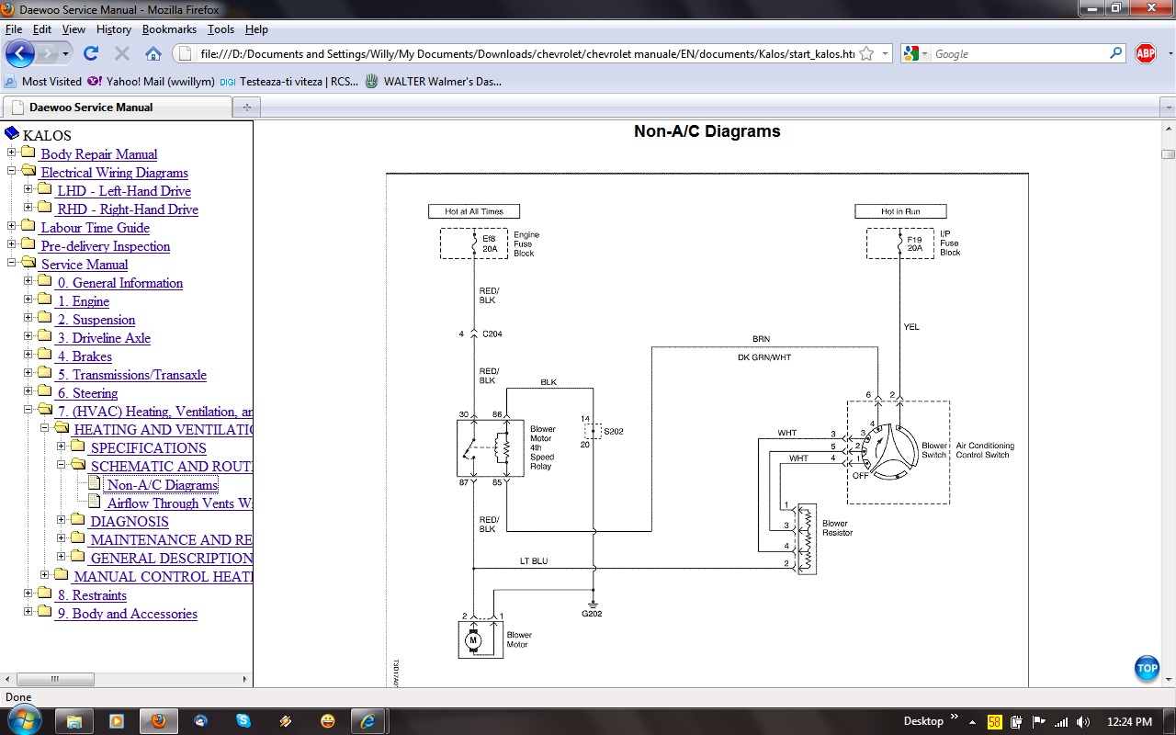1176x735 pixels.
Task: Expand the LHD - Left-Hand Drive node
Action: tap(28, 189)
